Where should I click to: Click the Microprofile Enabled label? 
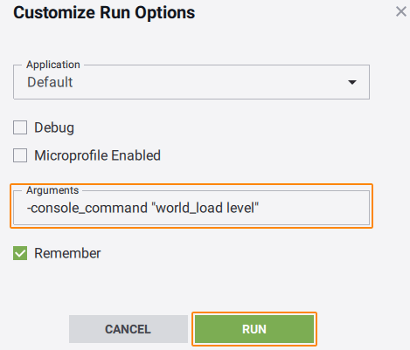pos(97,155)
